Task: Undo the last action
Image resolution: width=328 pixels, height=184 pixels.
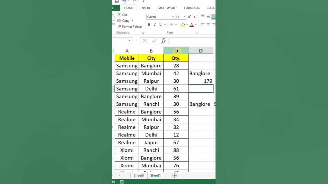Action: 124,1
